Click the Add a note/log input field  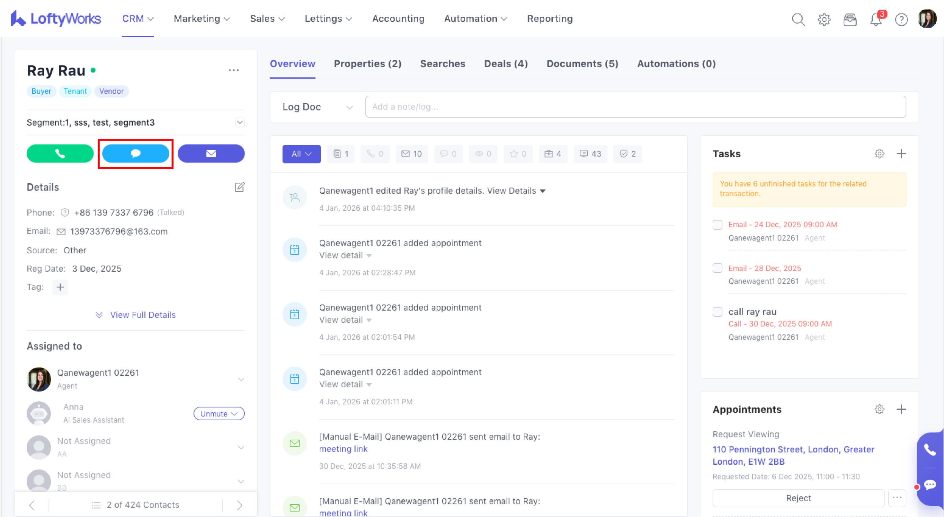tap(635, 107)
